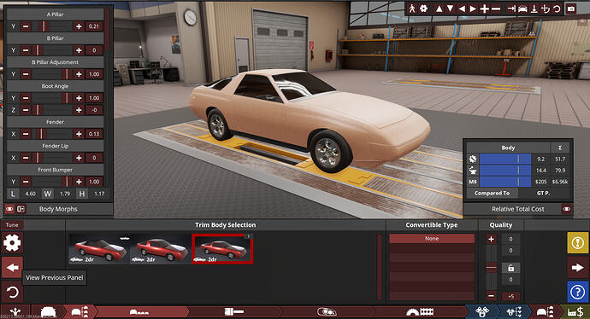Click A Pillar value field 0.21
590x319 pixels.
pos(94,26)
